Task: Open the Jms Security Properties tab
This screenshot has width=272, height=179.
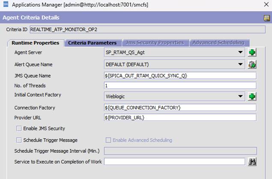Action: coord(155,43)
